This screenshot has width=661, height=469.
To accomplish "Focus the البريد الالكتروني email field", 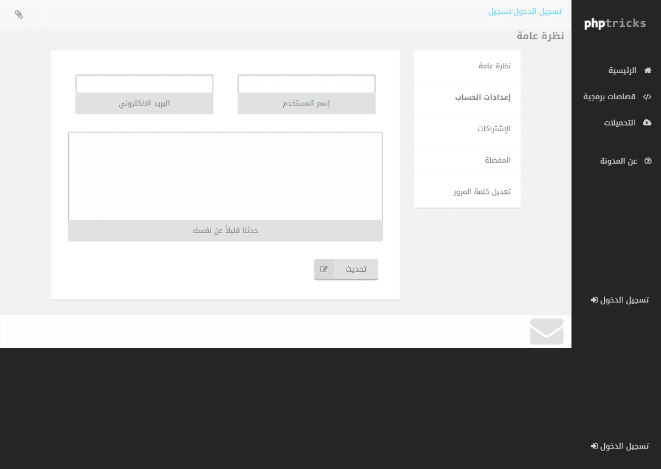I will [144, 84].
